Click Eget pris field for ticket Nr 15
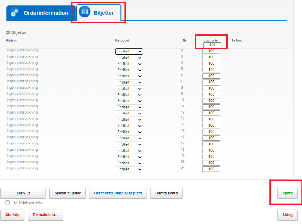This screenshot has width=302, height=224. tap(211, 132)
